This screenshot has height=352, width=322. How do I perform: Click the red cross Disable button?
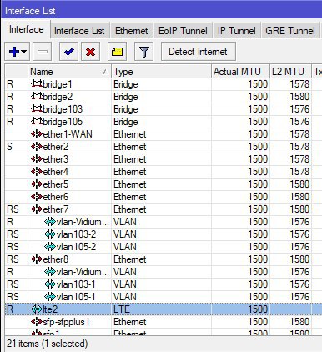pos(90,52)
